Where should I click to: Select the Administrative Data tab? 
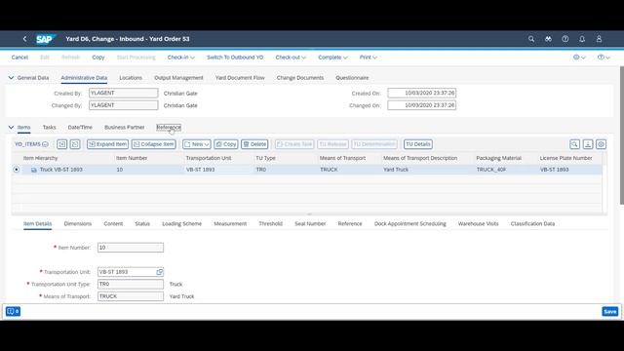[84, 78]
